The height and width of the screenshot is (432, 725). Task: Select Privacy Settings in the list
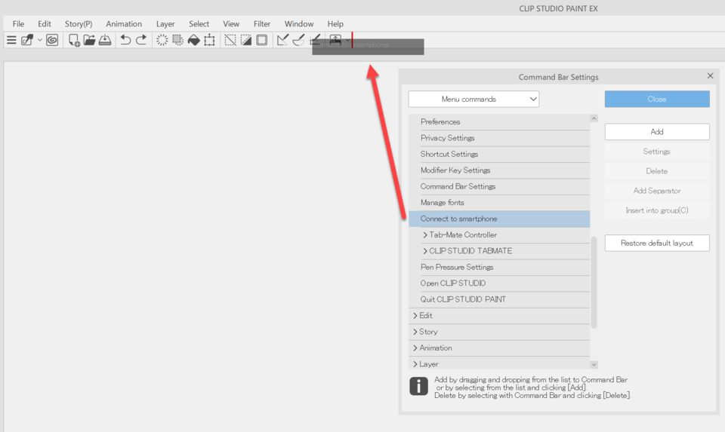coord(499,138)
